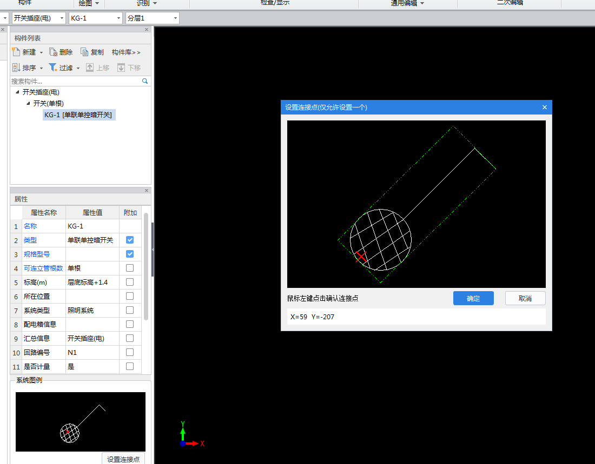
Task: Open the 新建 dropdown arrow
Action: pos(41,53)
